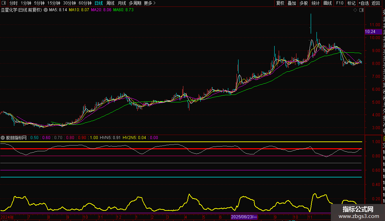
Task: Expand the 股朋指标网 indicator dropdown arrow
Action: [x=3, y=138]
